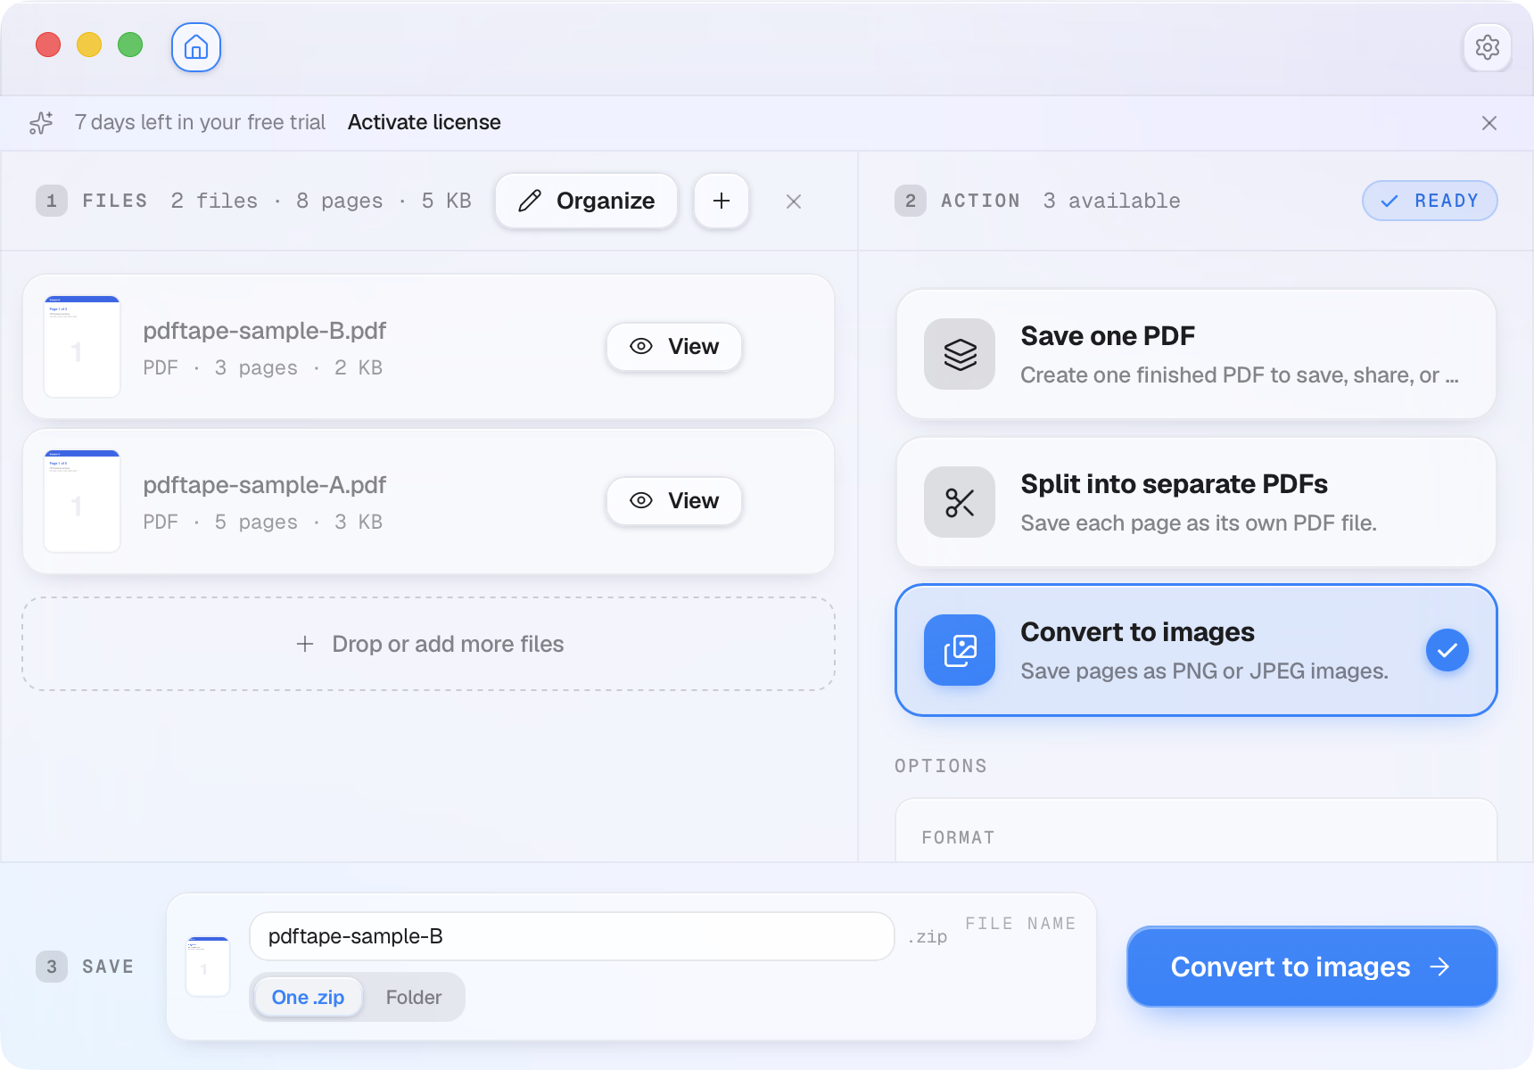Image resolution: width=1534 pixels, height=1070 pixels.
Task: Click the blue Convert to images icon
Action: [x=960, y=650]
